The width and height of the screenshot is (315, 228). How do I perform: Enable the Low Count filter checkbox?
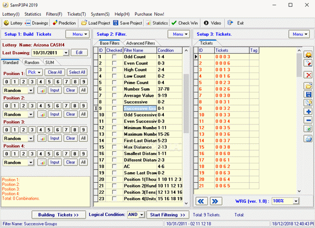pyautogui.click(x=114, y=76)
